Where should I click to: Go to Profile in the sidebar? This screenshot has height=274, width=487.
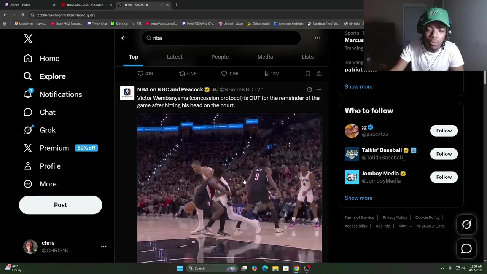42,166
